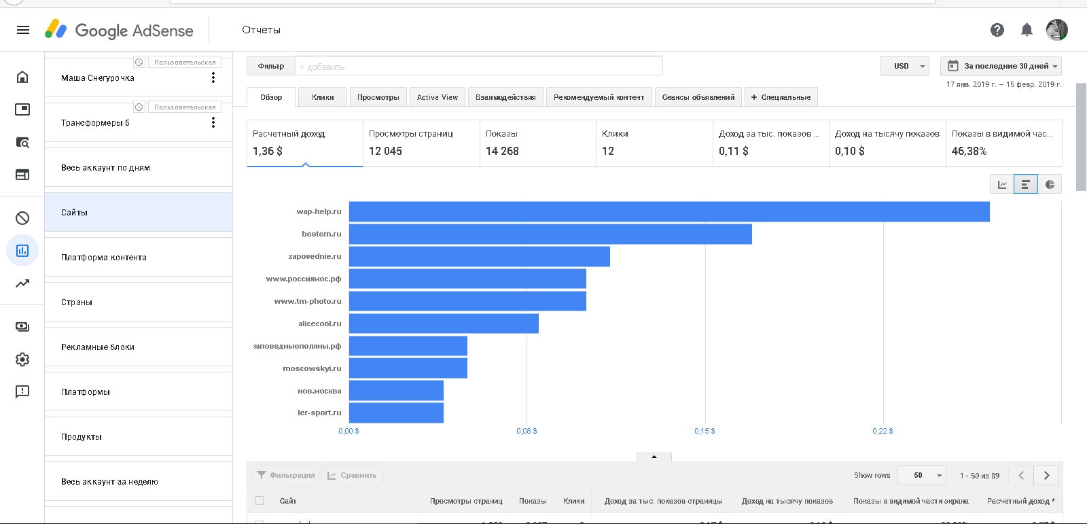Open the Просмотры tab

click(x=378, y=97)
